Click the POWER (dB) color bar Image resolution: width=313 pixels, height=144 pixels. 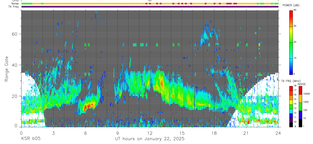(291, 42)
